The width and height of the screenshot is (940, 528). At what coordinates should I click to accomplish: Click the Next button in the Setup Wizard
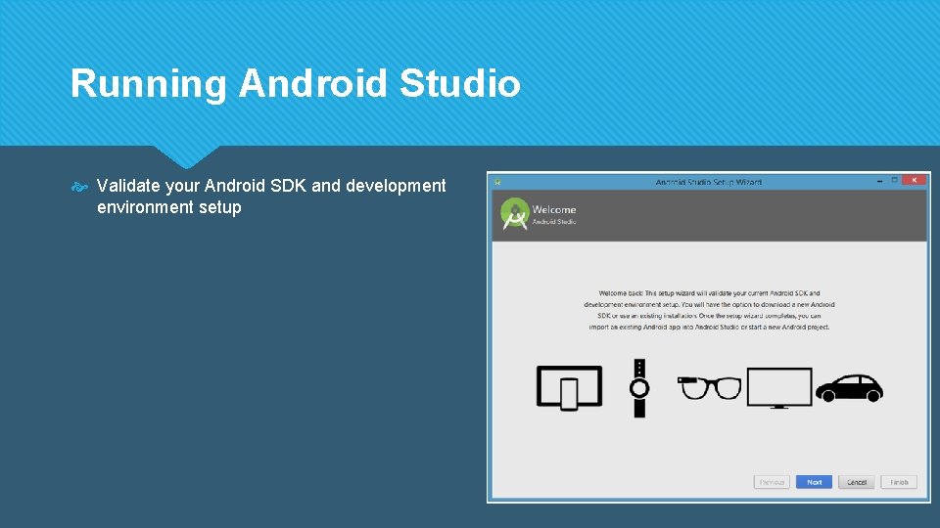click(x=814, y=482)
